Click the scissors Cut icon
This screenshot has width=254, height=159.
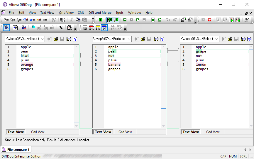pos(72,20)
